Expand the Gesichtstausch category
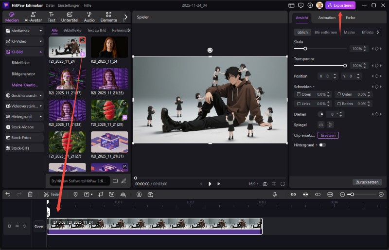Screen dimensions: 389x250 coord(24,95)
